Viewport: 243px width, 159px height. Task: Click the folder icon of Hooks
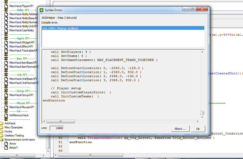[2, 131]
